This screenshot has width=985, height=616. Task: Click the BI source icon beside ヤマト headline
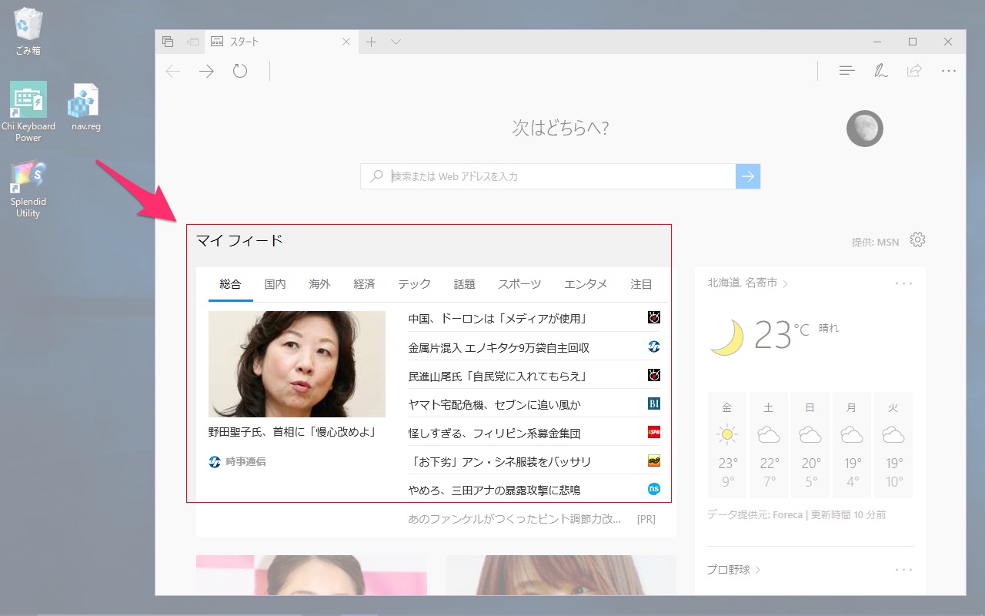(654, 403)
